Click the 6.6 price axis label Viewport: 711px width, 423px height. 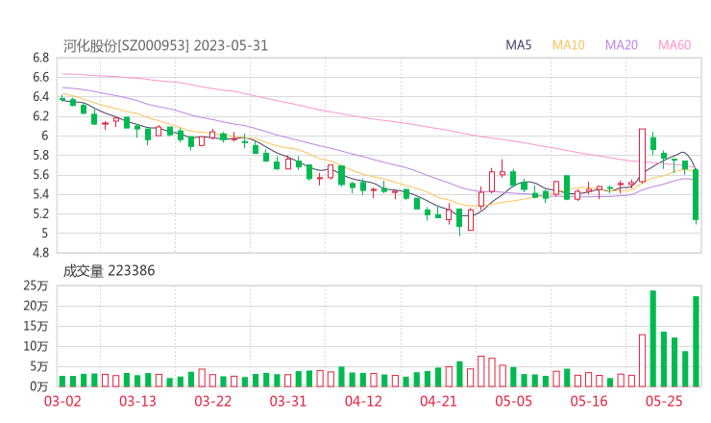(40, 77)
